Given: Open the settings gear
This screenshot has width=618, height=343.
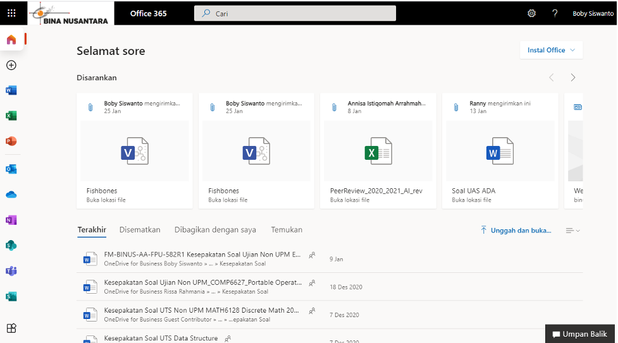Looking at the screenshot, I should 531,13.
